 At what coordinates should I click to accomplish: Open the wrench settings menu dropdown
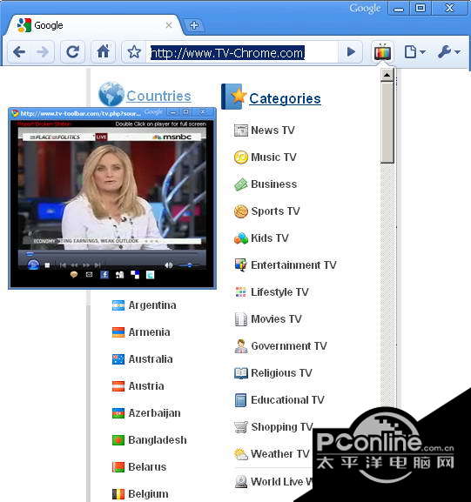[x=449, y=51]
